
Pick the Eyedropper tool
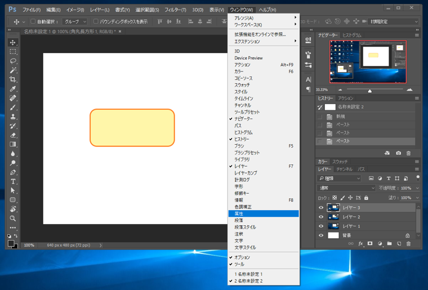click(13, 89)
